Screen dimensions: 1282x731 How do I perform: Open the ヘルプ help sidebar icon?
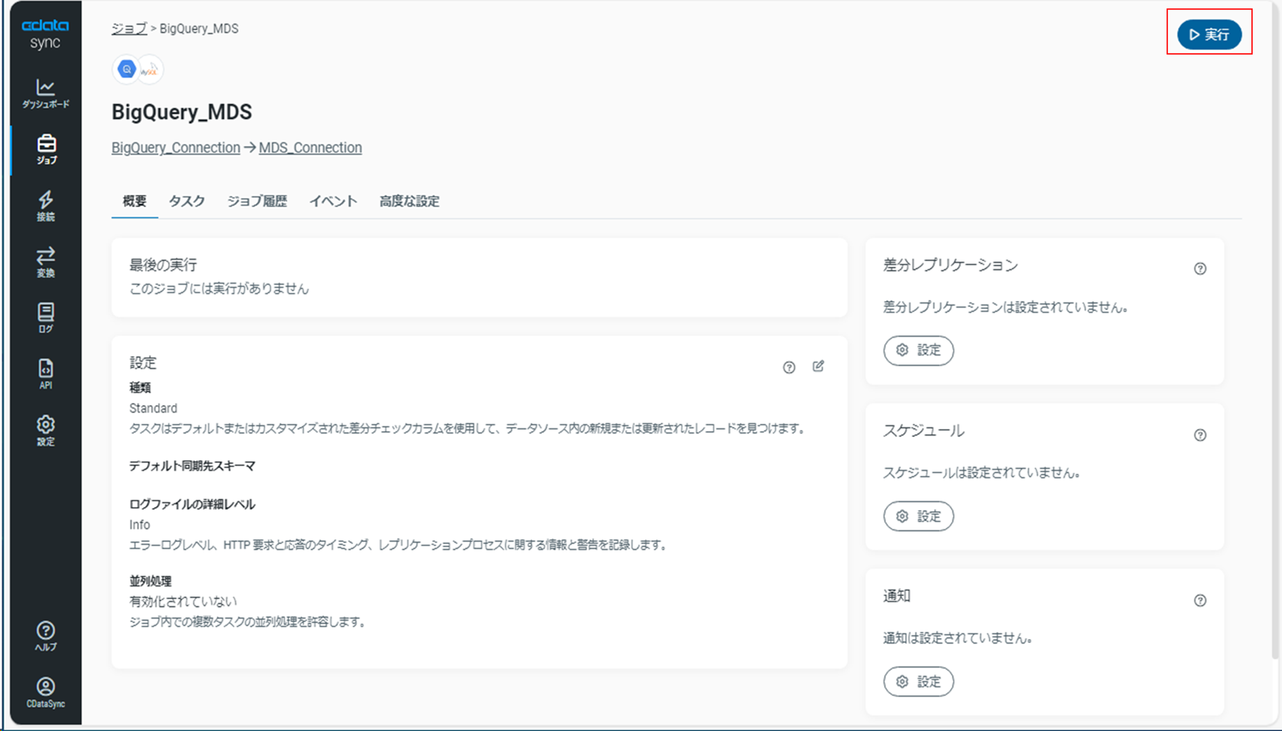click(x=46, y=637)
